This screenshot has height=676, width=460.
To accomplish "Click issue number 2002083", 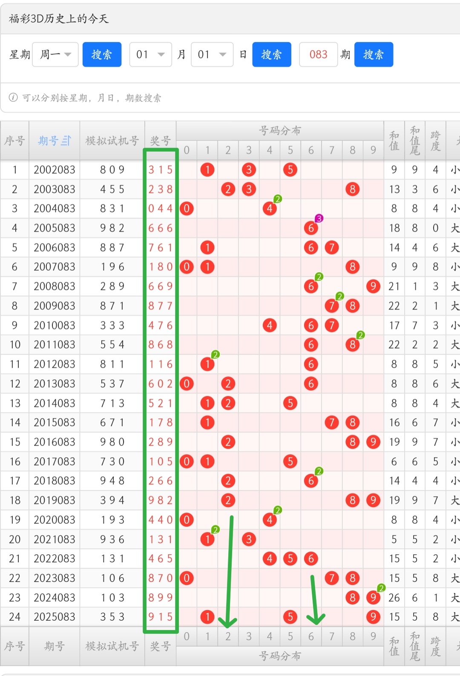I will tap(55, 170).
